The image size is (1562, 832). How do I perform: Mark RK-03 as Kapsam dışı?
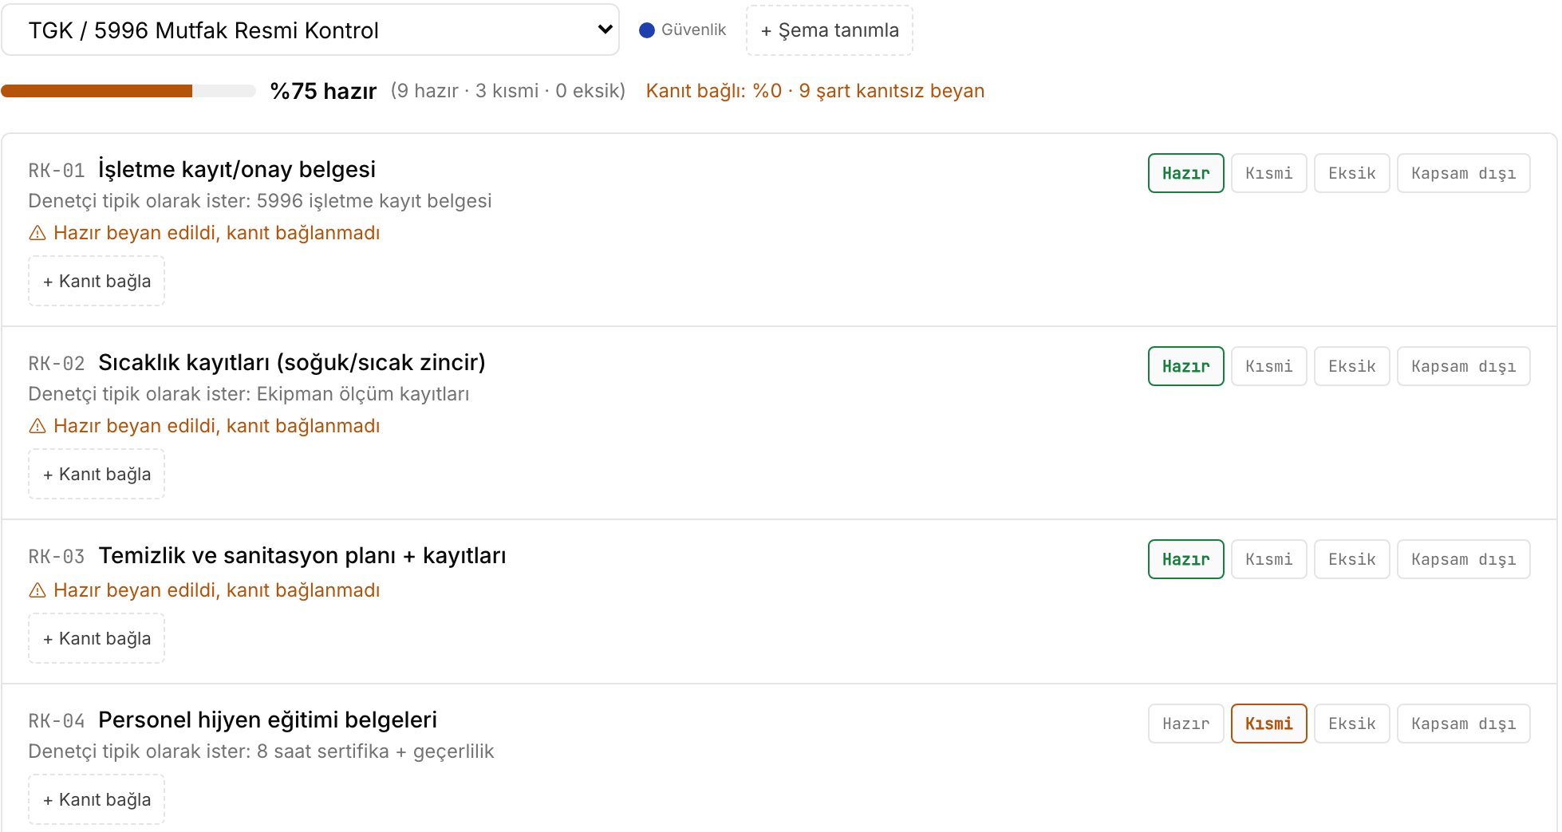click(x=1463, y=559)
